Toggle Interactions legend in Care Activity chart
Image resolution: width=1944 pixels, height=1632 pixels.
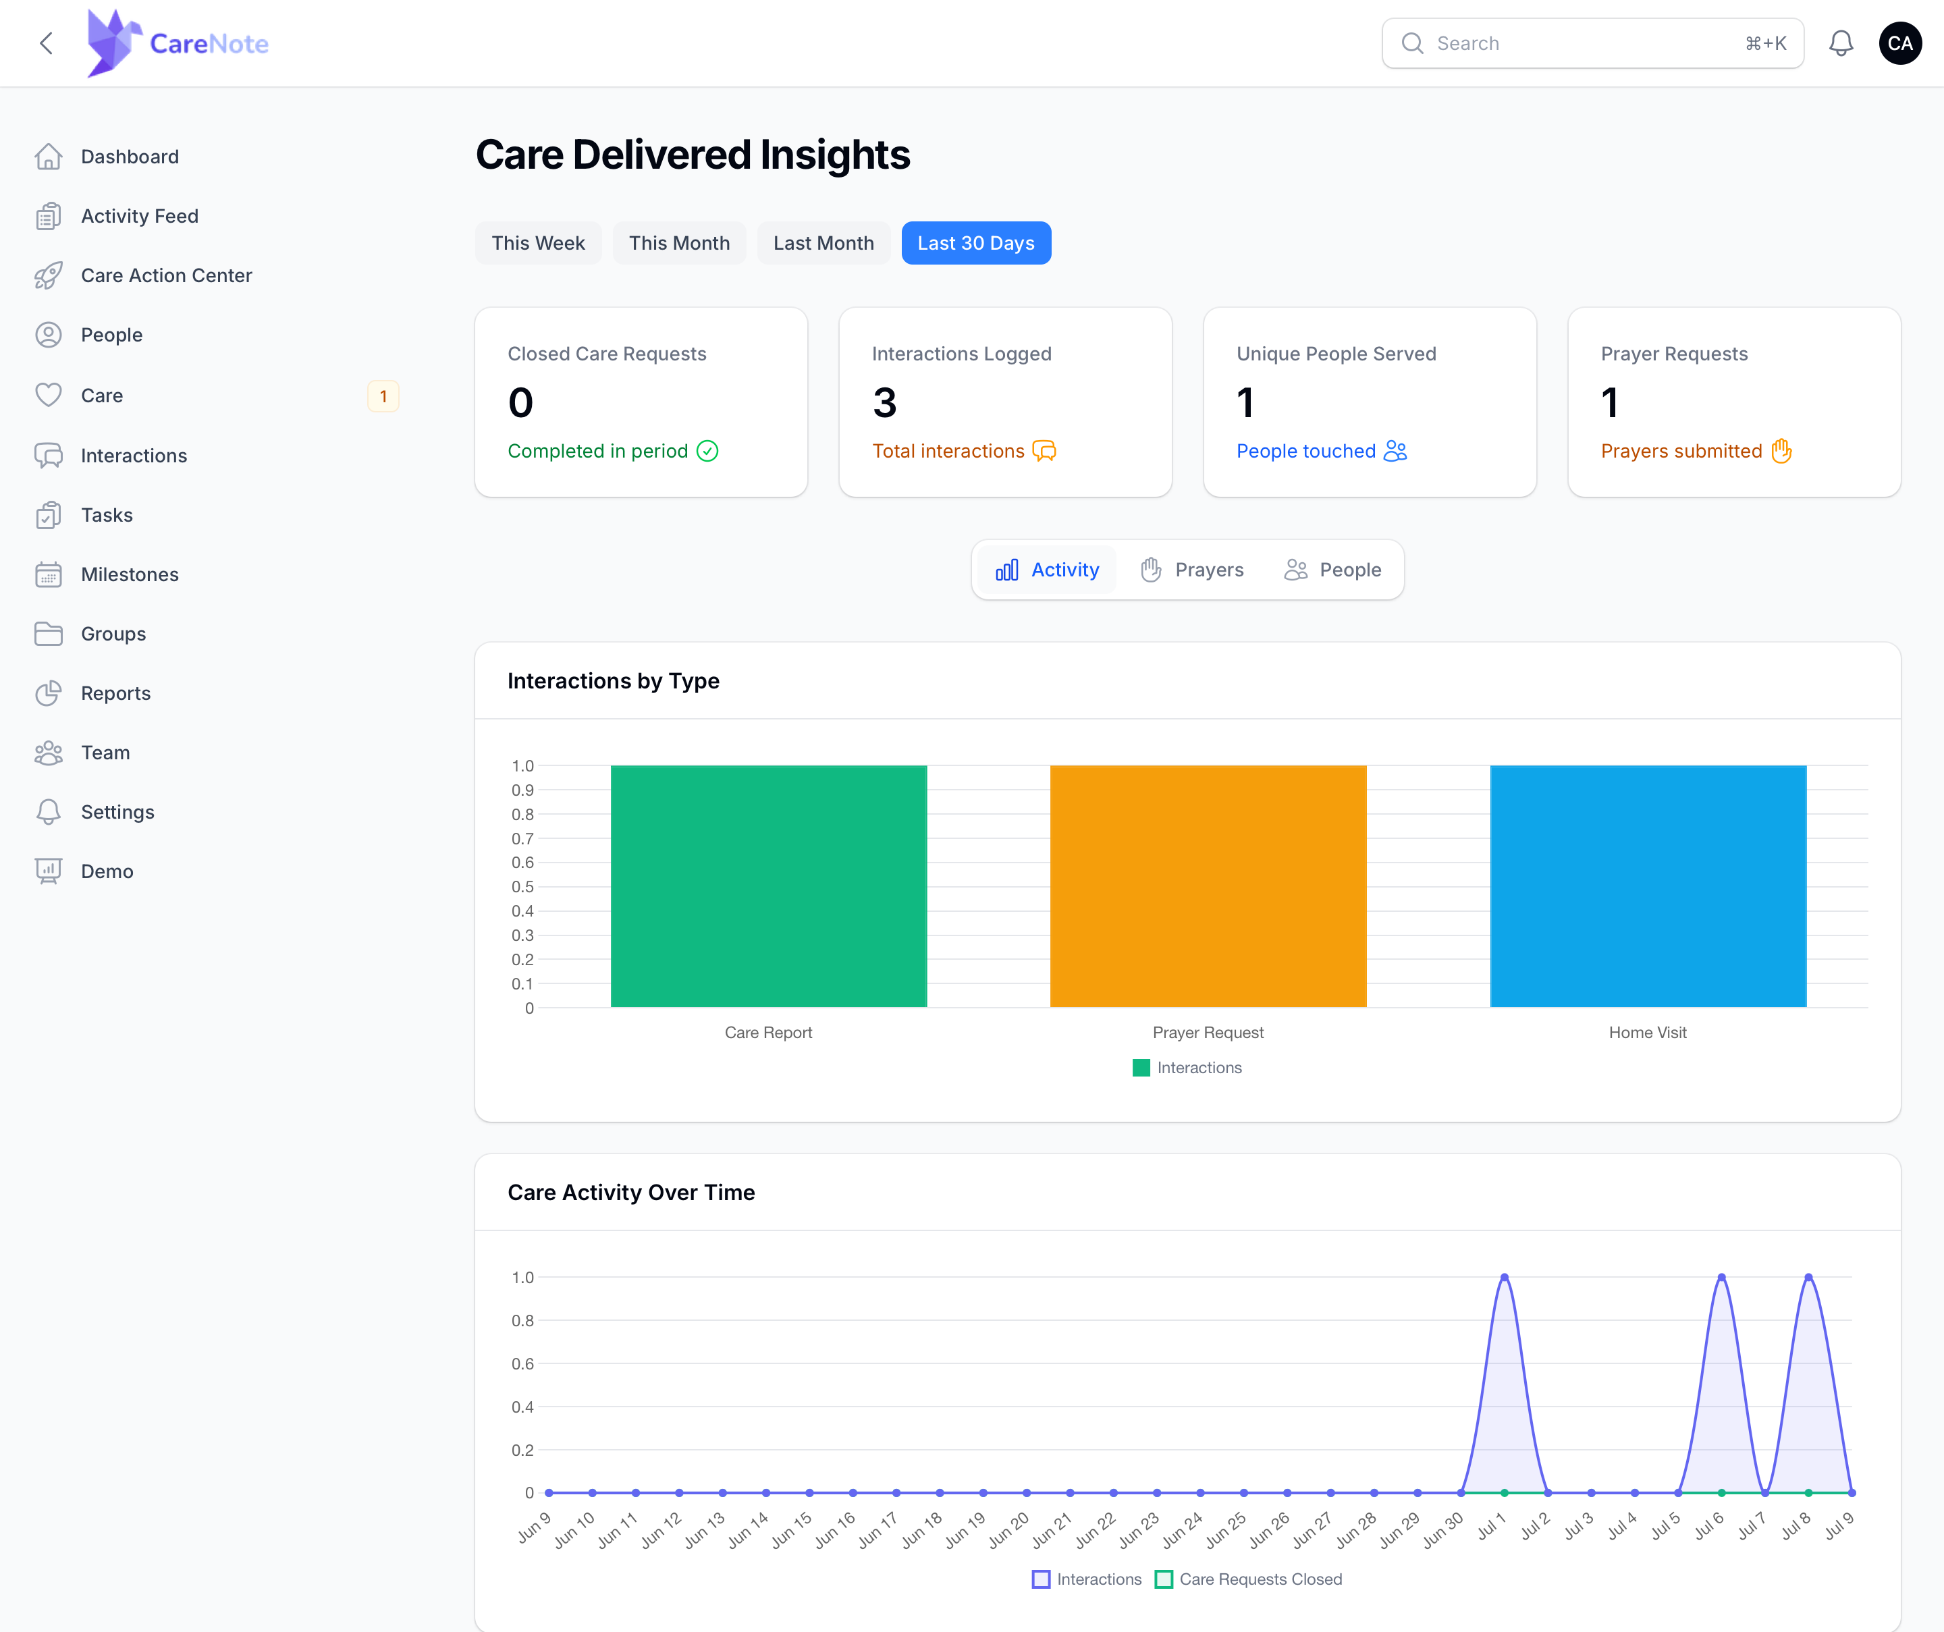pyautogui.click(x=1087, y=1579)
